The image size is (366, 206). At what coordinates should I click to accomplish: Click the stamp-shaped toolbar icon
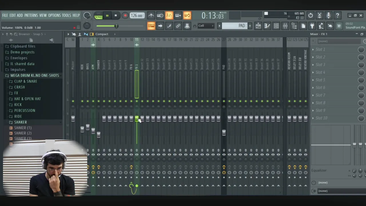pyautogui.click(x=187, y=26)
